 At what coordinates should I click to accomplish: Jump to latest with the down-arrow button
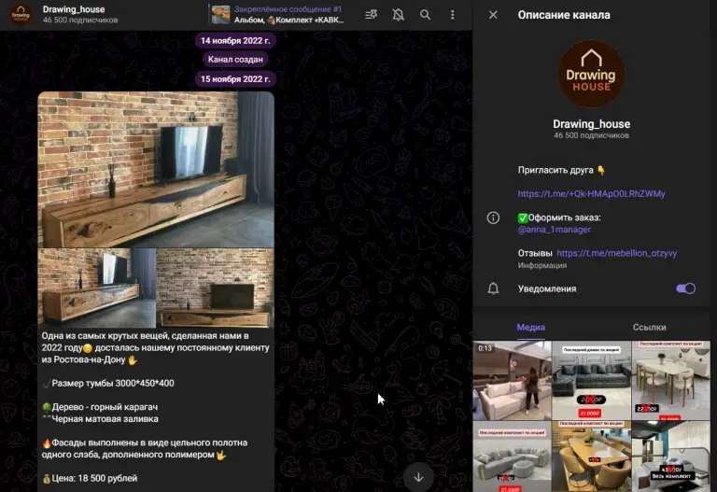tap(418, 477)
